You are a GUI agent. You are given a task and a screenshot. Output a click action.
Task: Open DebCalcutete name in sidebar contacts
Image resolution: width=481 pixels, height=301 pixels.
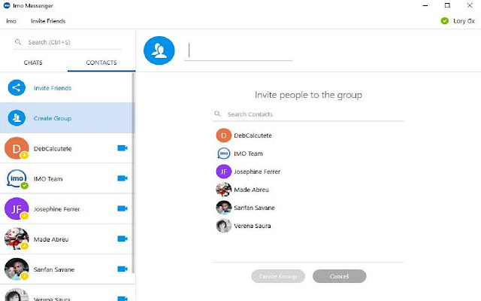pos(53,148)
